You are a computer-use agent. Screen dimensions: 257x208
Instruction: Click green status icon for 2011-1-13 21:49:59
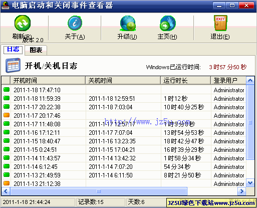coord(7,175)
